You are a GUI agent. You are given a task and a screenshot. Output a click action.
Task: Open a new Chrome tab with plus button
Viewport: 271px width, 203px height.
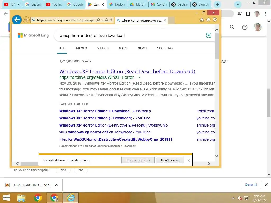217,4
